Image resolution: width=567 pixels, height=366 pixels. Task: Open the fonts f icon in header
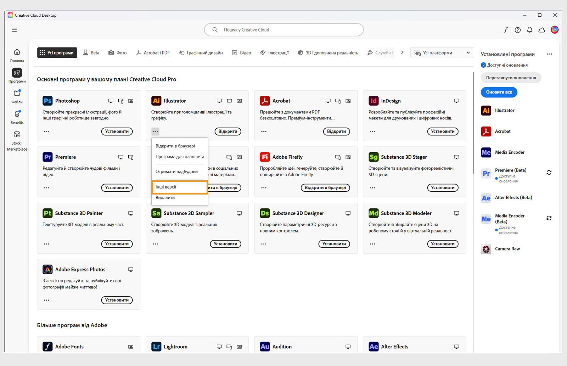[x=506, y=30]
